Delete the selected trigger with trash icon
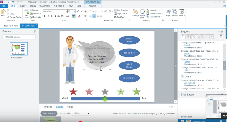 pos(202,37)
